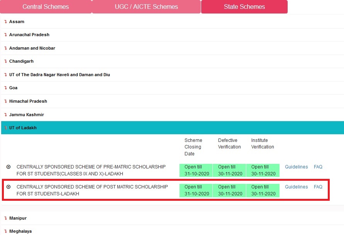Click the arrow icon next to Chandigarh
344x235 pixels.
5,62
